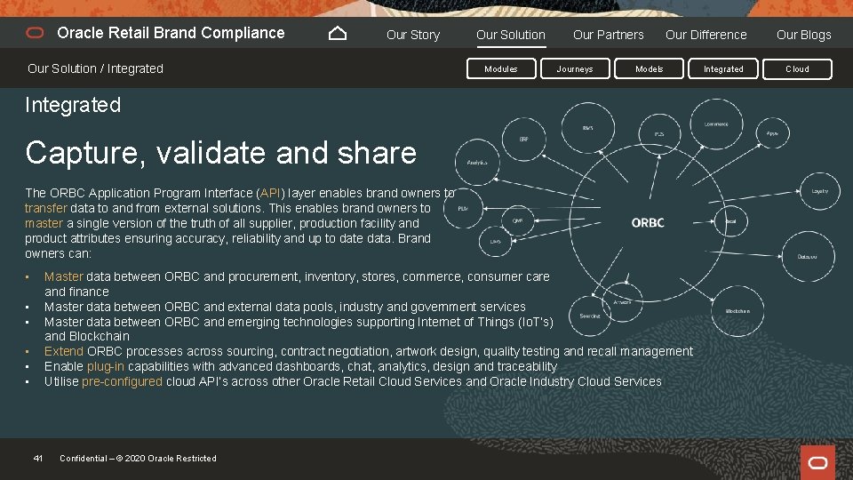Click bullet about Oracle Industry Cloud Services

click(353, 381)
